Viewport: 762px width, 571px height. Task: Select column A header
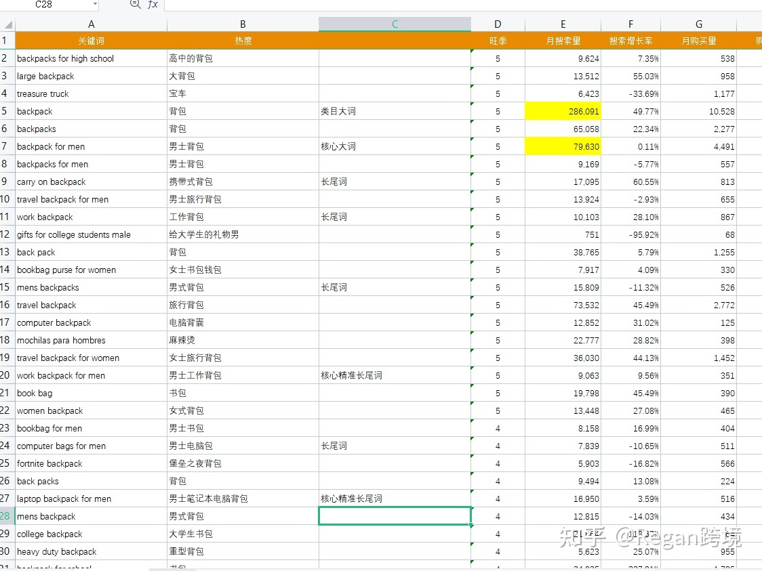pyautogui.click(x=91, y=24)
